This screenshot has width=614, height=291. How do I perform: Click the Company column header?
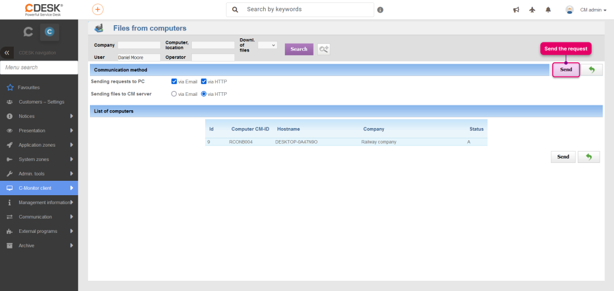click(x=374, y=129)
